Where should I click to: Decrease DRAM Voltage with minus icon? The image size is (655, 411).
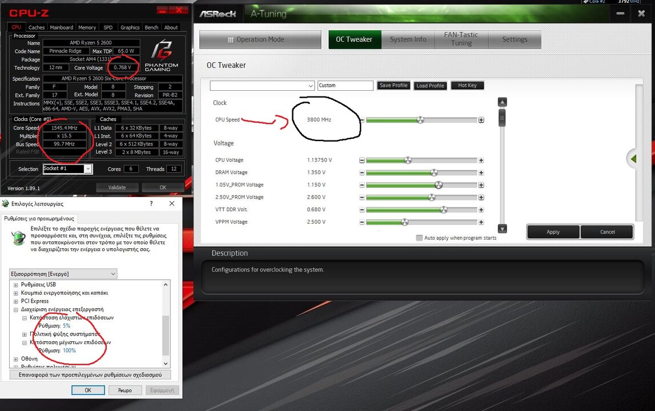pos(362,173)
